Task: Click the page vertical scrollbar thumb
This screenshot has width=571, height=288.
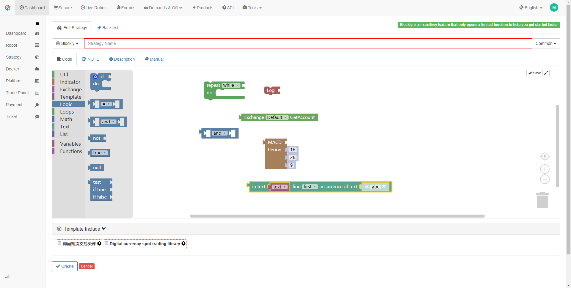Action: click(x=568, y=130)
